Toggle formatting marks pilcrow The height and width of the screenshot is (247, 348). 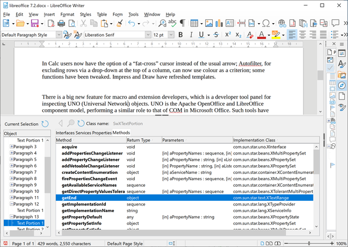pos(183,23)
